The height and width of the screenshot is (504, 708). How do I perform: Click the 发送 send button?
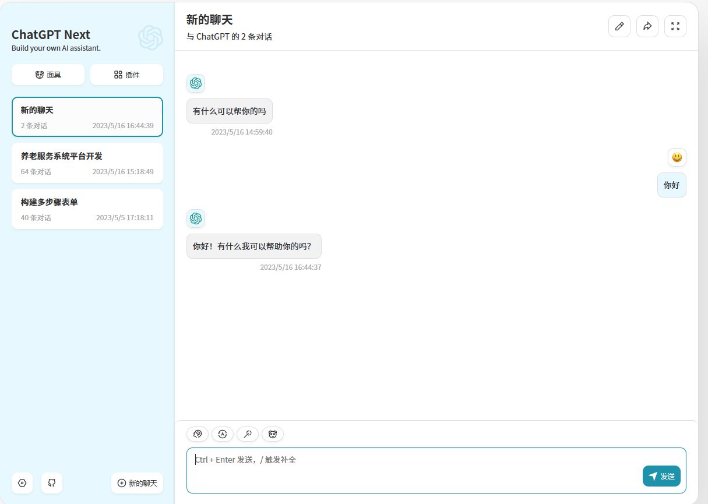661,476
